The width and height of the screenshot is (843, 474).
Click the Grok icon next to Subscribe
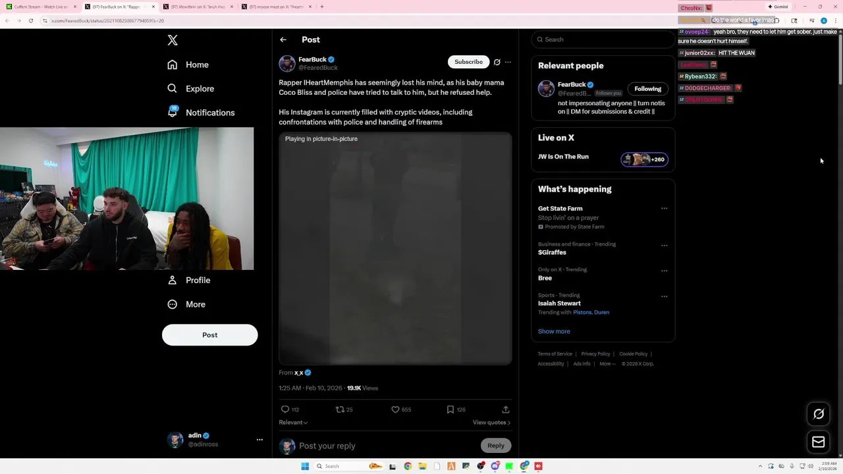(497, 62)
